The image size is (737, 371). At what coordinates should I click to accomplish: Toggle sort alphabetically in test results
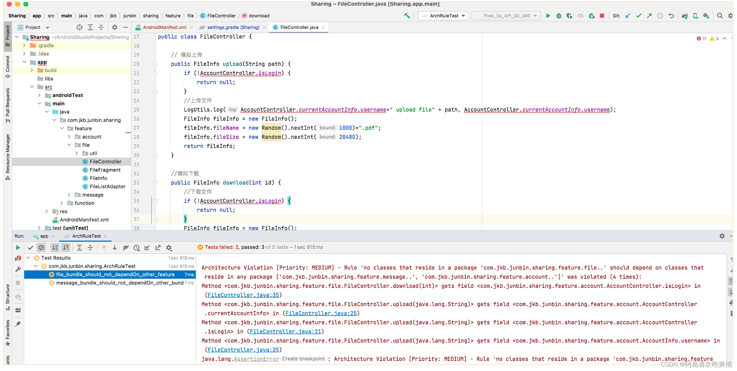[x=55, y=248]
